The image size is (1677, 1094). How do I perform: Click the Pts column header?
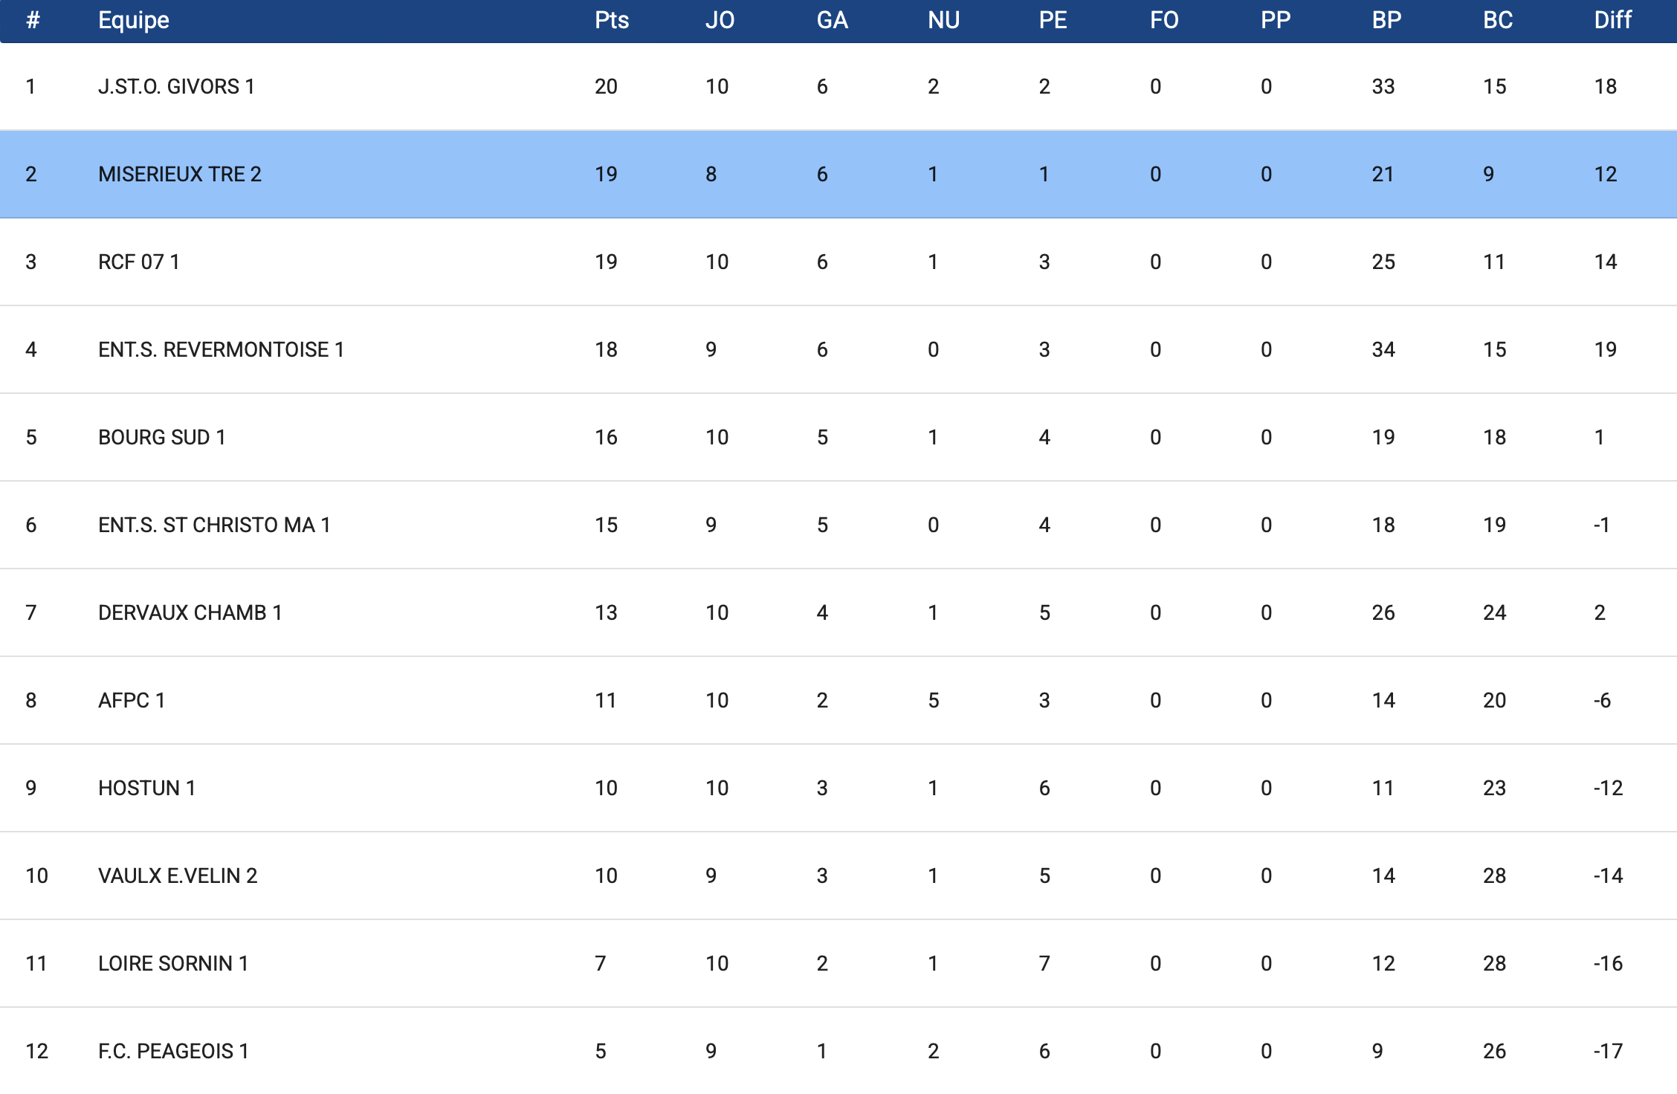pyautogui.click(x=612, y=20)
